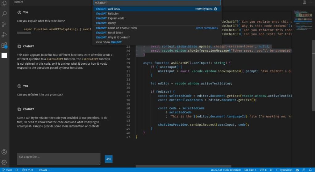Change indentation via Tab Size: 4
The height and width of the screenshot is (172, 316).
pyautogui.click(x=250, y=170)
